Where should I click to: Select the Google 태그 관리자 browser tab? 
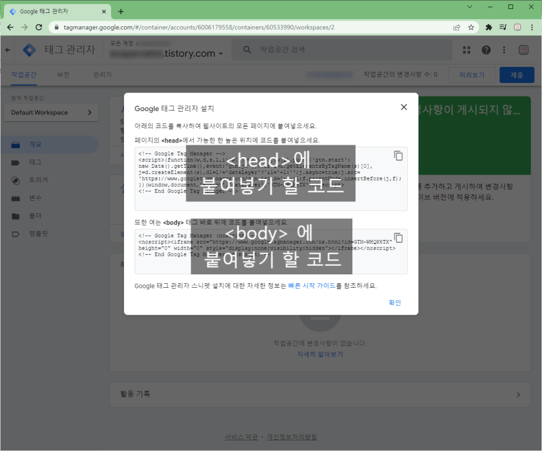click(57, 11)
